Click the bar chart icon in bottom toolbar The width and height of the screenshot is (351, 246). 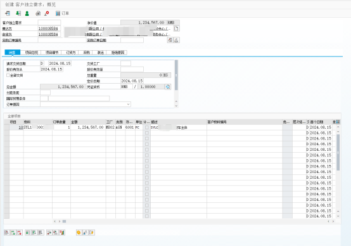(x=62, y=233)
